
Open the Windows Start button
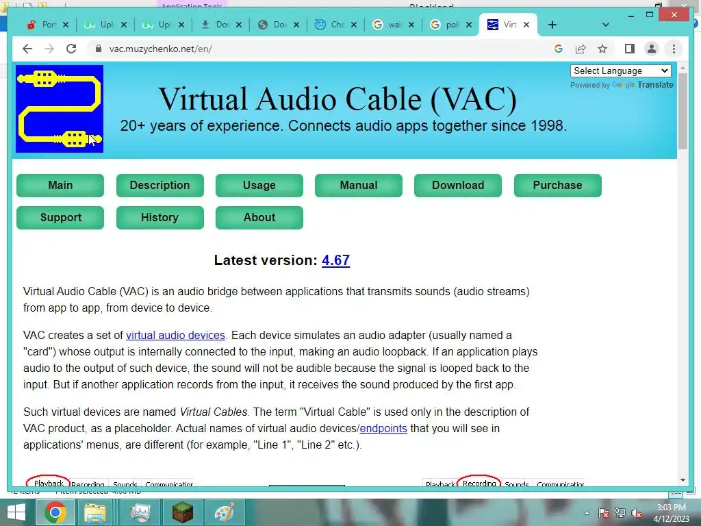tap(16, 512)
